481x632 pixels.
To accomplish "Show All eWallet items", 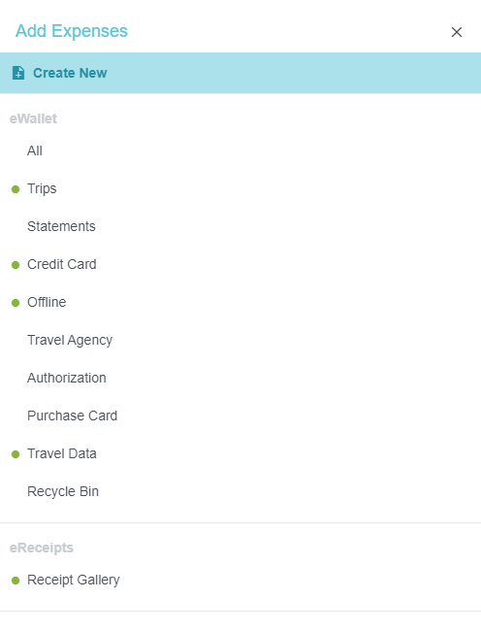I will click(x=35, y=150).
